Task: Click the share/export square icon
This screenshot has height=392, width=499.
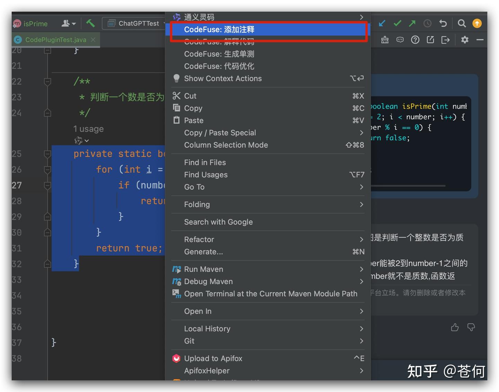Action: pos(430,40)
